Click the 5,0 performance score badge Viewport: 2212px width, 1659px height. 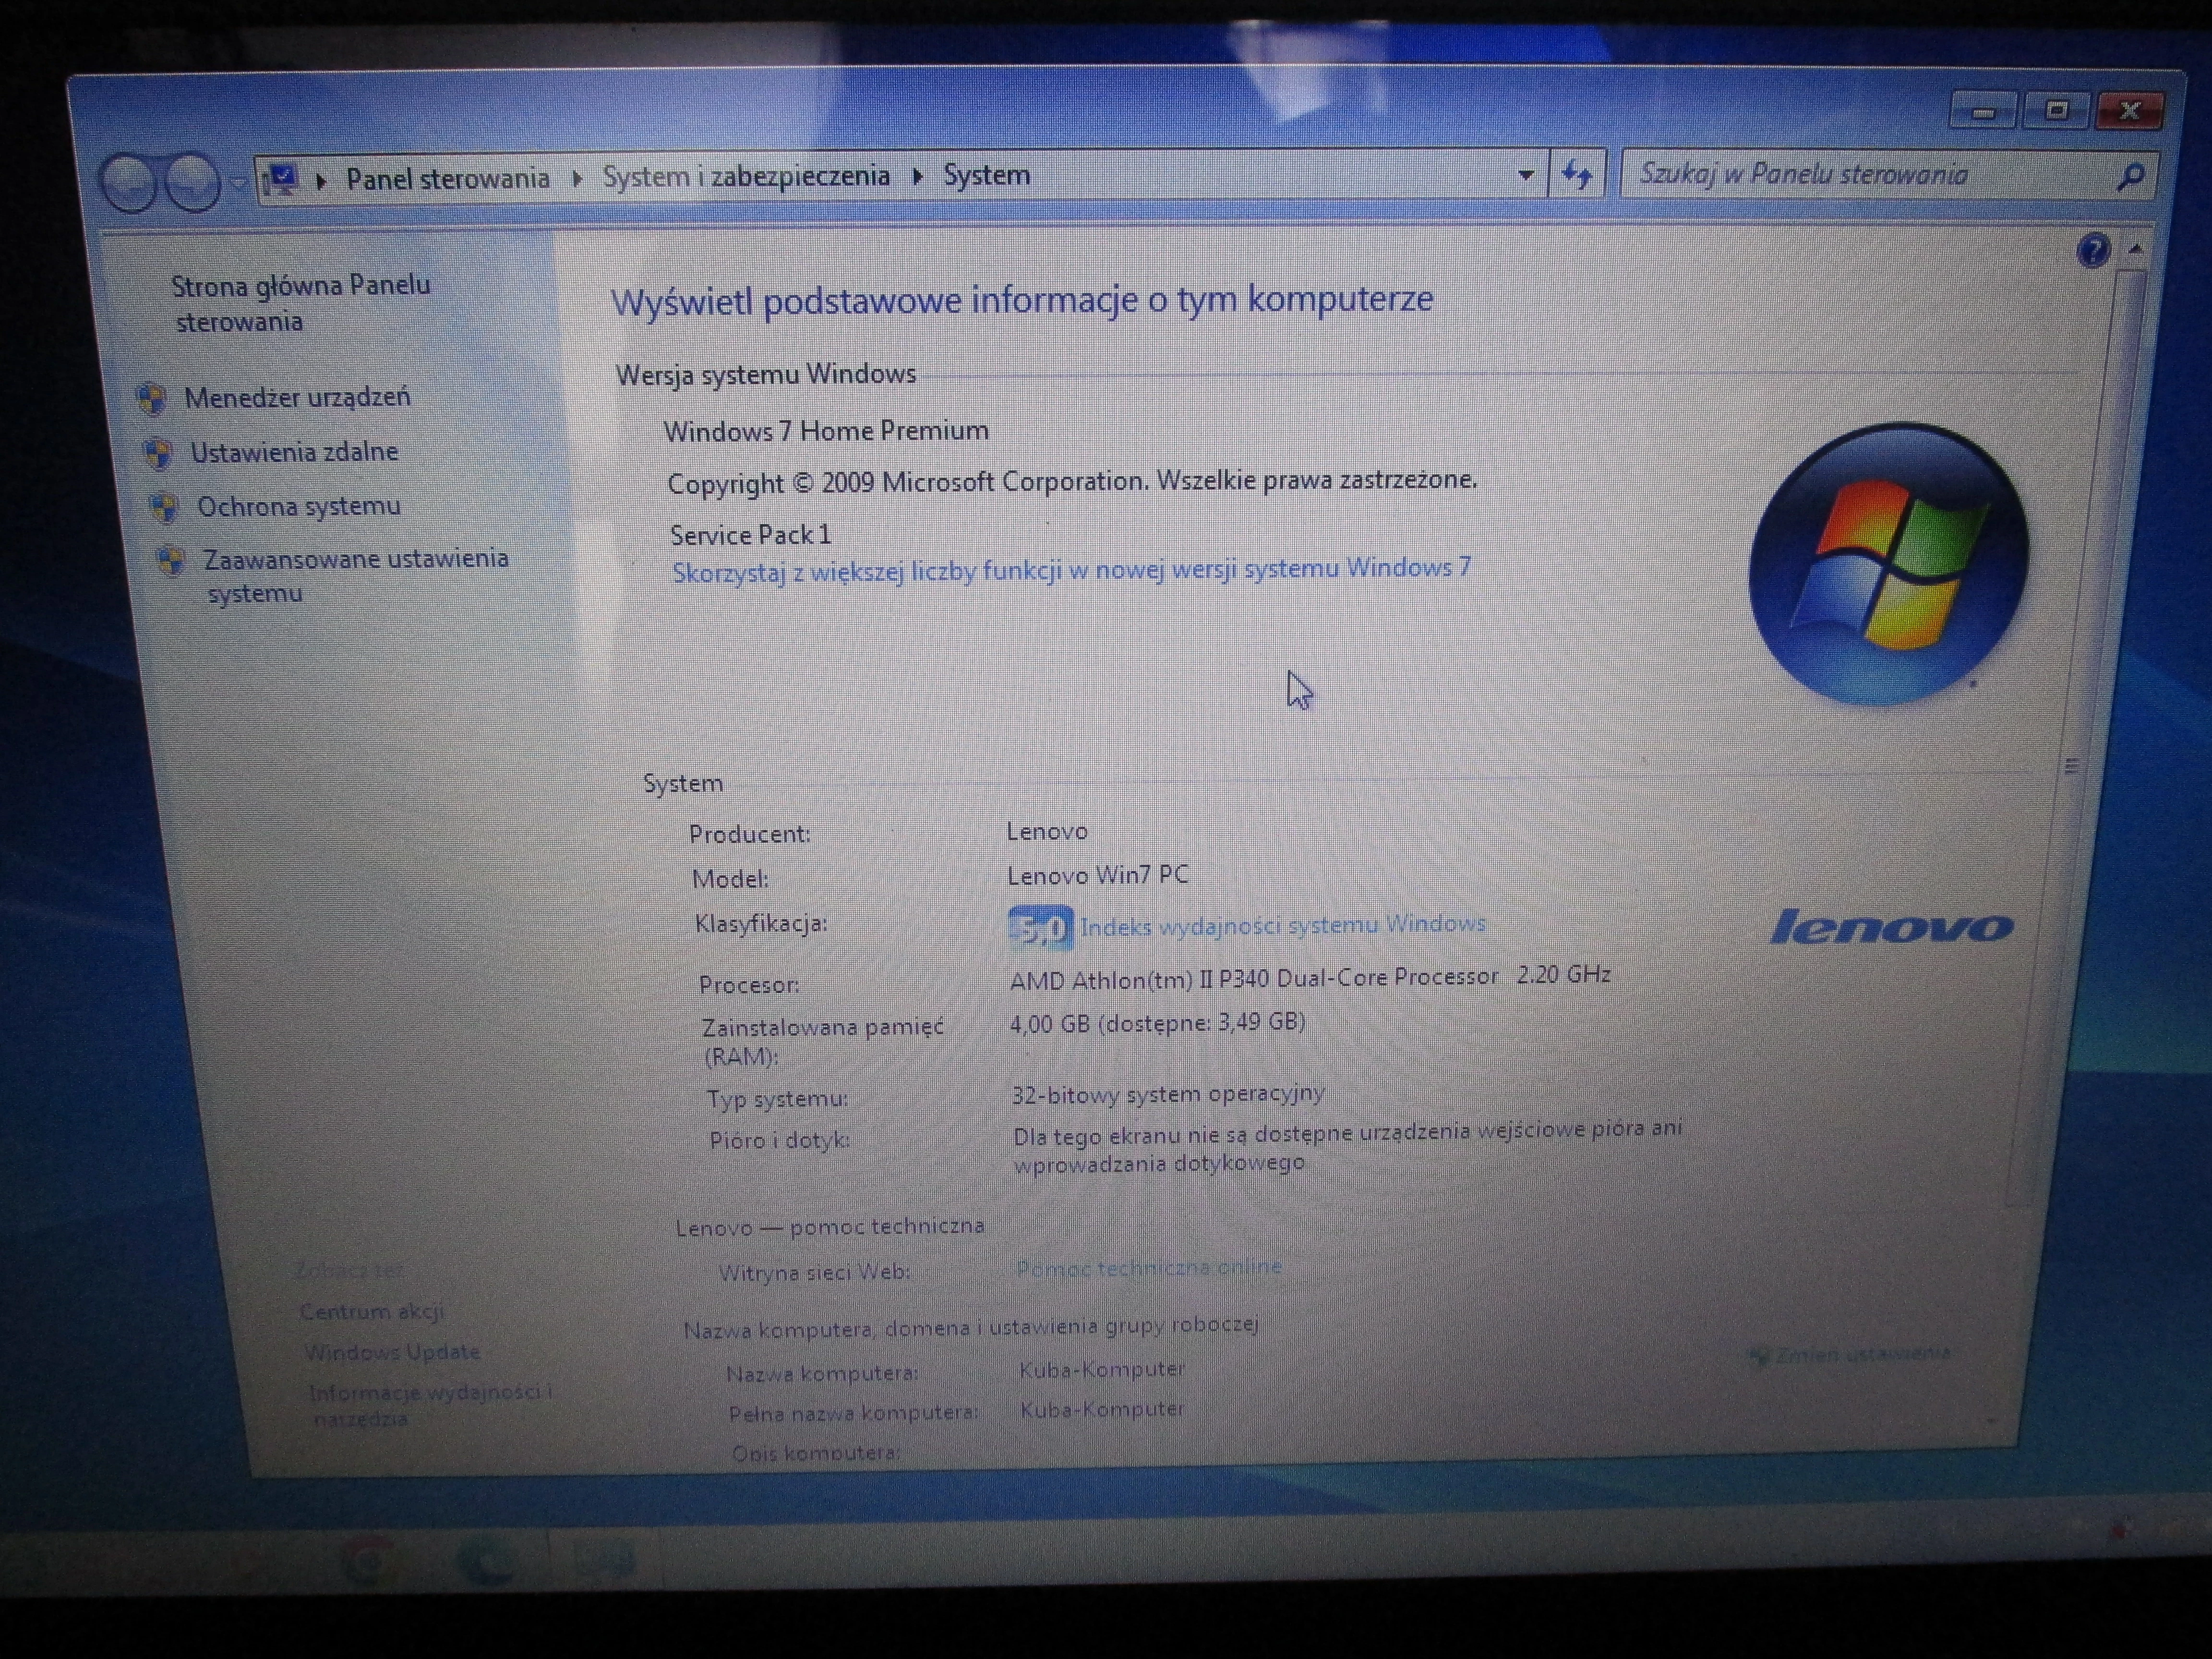click(x=1040, y=928)
